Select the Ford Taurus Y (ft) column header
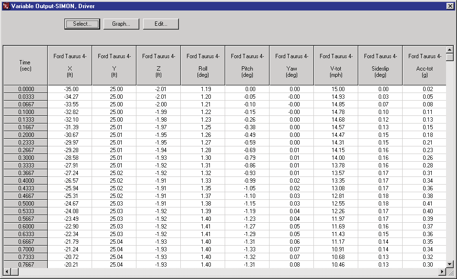The width and height of the screenshot is (457, 279). pos(114,66)
